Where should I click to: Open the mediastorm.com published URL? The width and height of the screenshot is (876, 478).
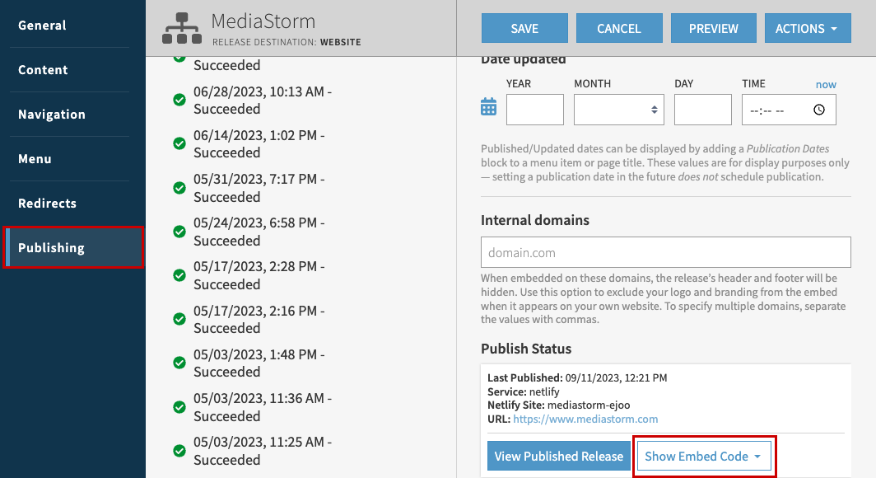pos(585,419)
